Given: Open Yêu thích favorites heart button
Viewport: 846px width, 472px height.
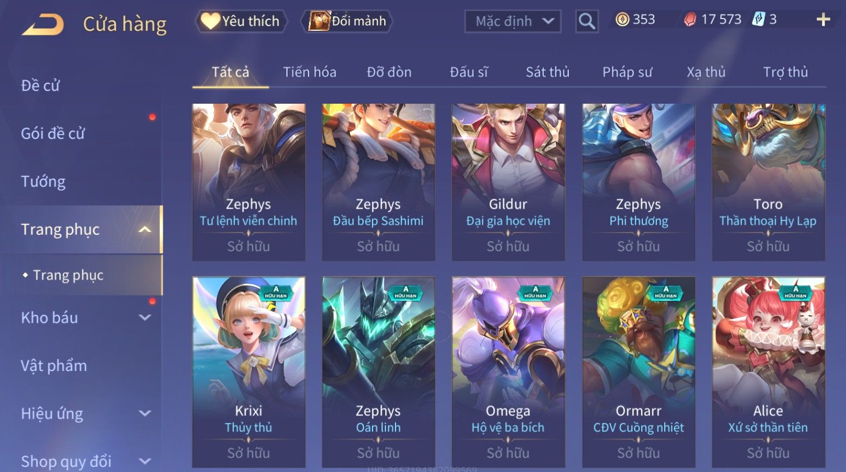Looking at the screenshot, I should 241,21.
